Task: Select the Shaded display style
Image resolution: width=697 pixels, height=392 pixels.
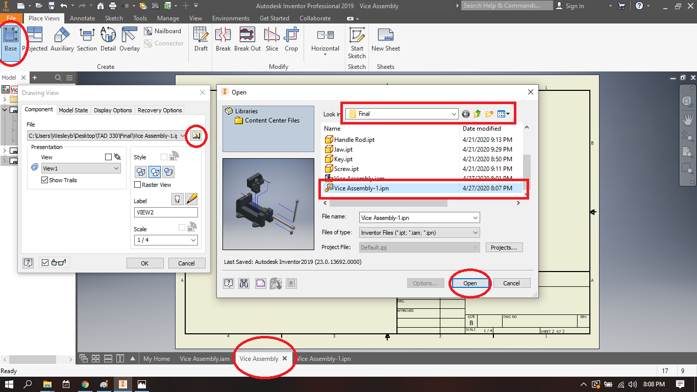Action: pyautogui.click(x=168, y=172)
